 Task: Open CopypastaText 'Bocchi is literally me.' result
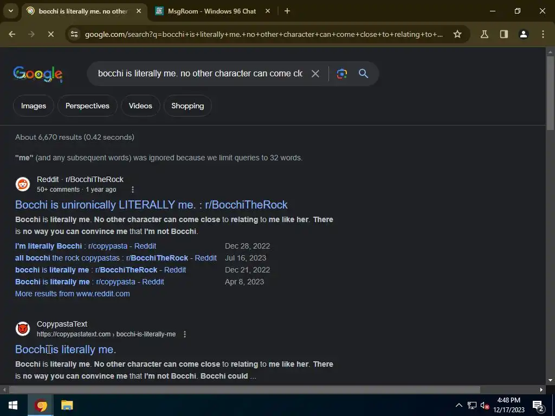[66, 349]
